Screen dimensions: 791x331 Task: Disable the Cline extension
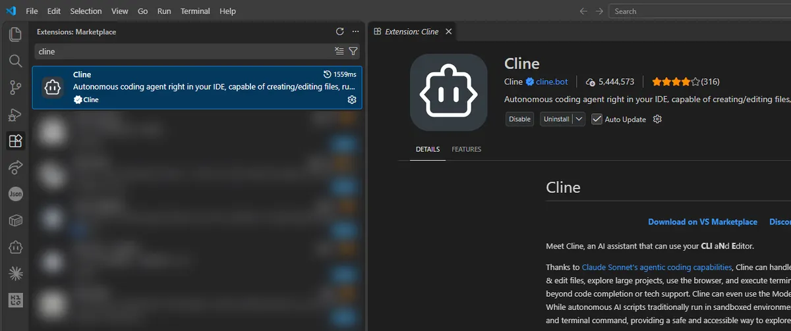click(519, 119)
